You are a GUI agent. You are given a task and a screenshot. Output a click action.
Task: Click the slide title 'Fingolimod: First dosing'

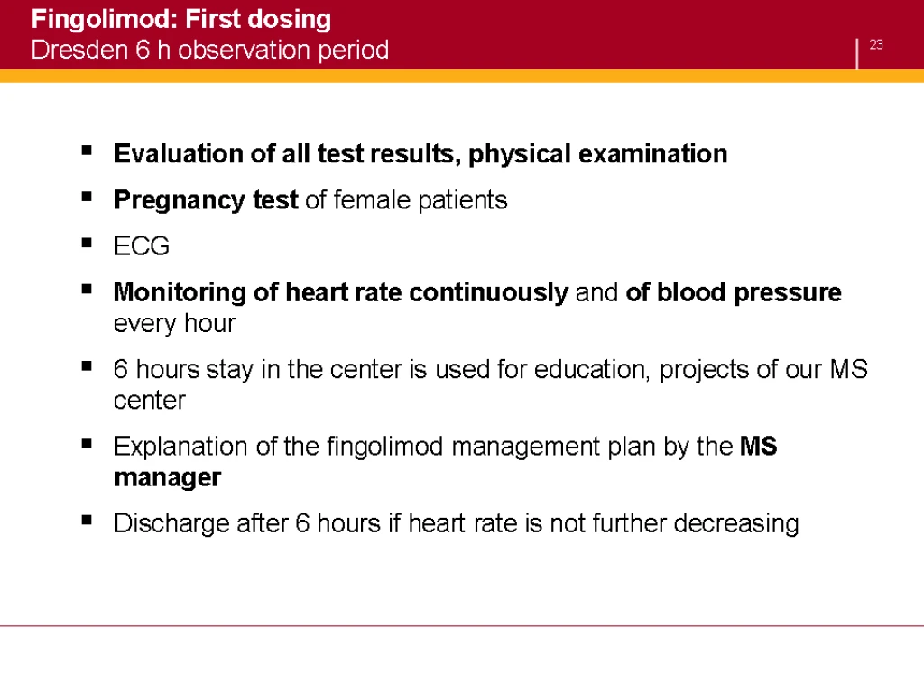click(x=180, y=20)
